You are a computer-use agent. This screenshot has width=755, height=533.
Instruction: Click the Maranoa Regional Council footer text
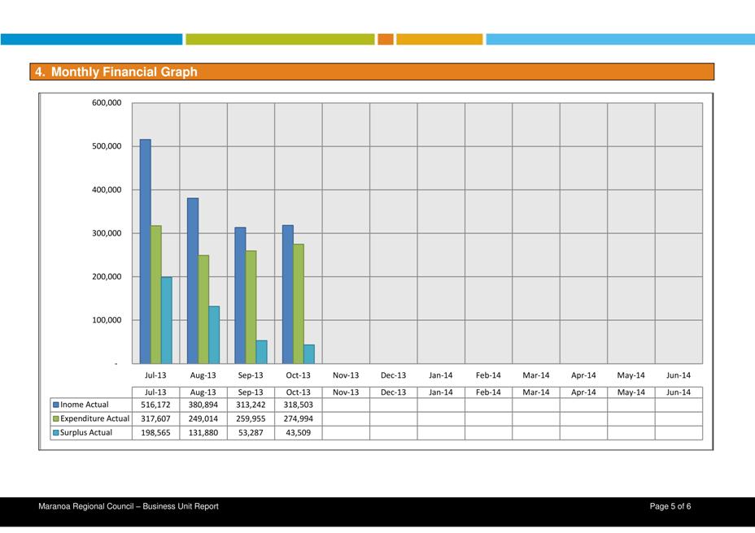coord(129,507)
